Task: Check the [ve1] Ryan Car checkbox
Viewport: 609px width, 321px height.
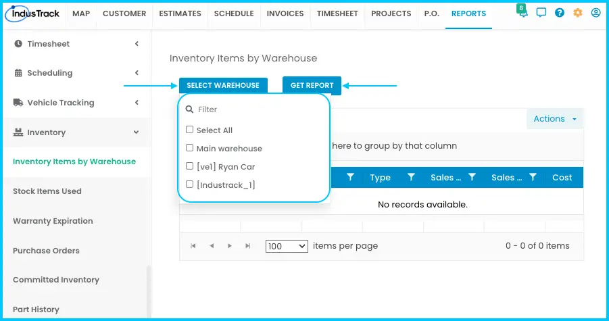Action: point(189,166)
